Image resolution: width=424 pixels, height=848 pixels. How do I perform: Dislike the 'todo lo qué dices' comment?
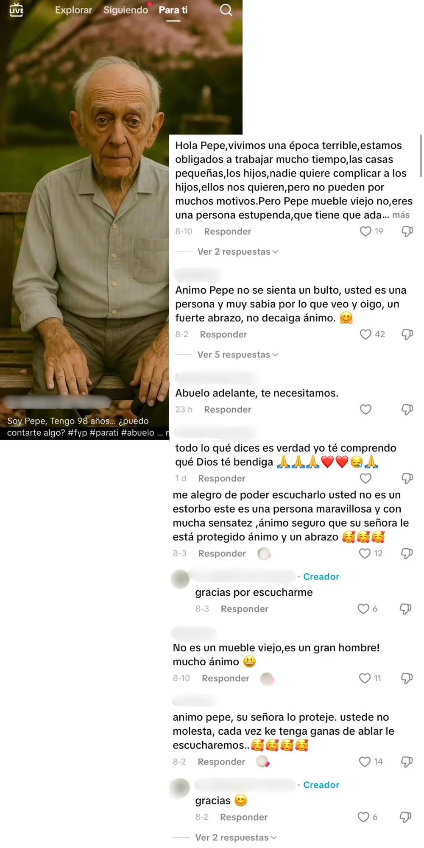(x=407, y=479)
